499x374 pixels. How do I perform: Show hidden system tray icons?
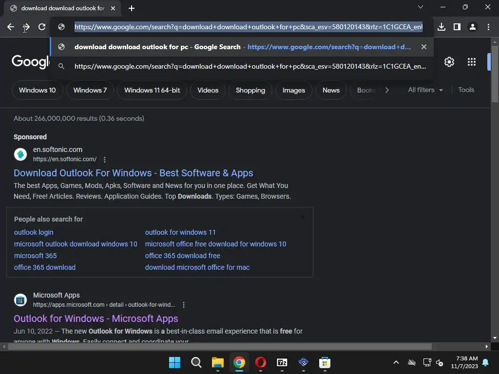[x=396, y=362]
